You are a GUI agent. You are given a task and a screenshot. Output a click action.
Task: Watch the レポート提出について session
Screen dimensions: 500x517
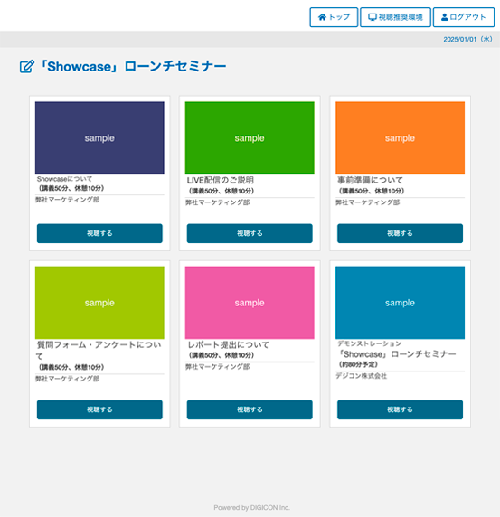pyautogui.click(x=250, y=409)
